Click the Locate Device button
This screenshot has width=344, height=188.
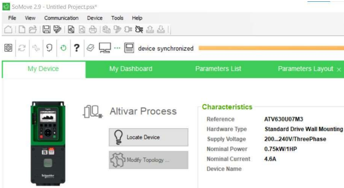(148, 138)
